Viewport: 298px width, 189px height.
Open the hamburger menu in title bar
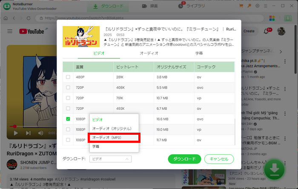pyautogui.click(x=266, y=6)
